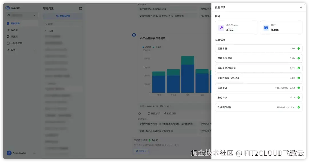This screenshot has width=309, height=162.
Task: Collapse the 7天内 history group
Action: point(45,31)
